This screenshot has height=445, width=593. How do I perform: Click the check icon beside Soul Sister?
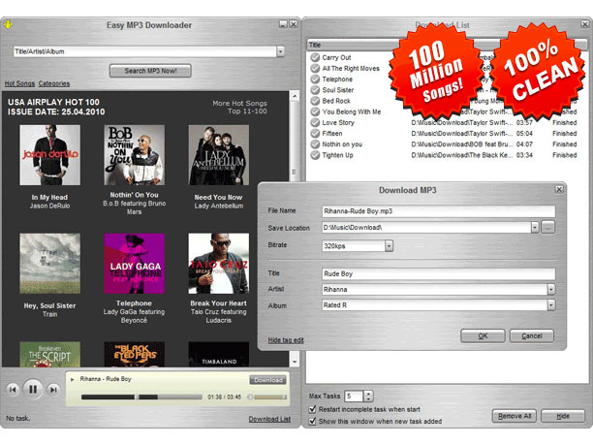(x=315, y=90)
